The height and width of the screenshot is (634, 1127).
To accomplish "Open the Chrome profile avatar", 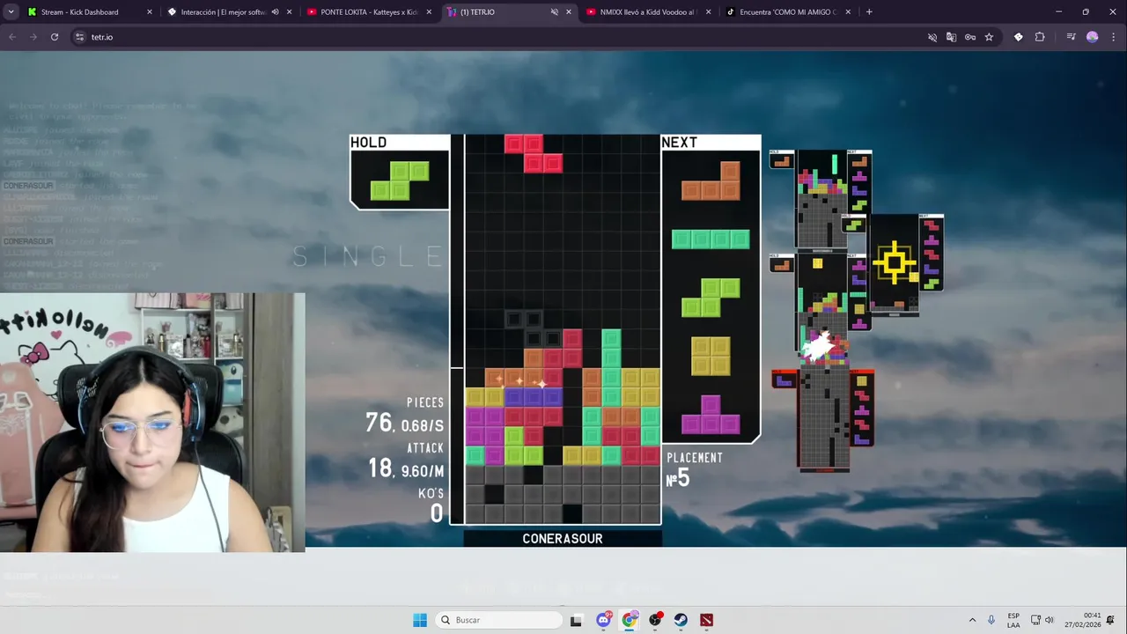I will 1093,37.
